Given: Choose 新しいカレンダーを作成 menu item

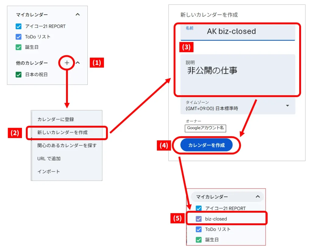Looking at the screenshot, I should [62, 133].
